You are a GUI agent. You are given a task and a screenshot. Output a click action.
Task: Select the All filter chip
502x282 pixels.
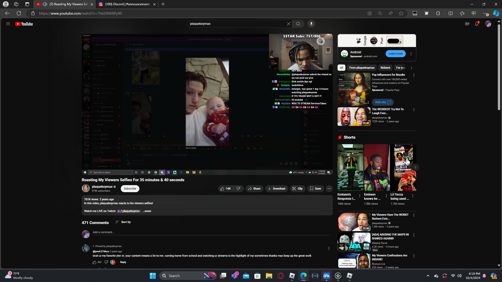tap(341, 68)
